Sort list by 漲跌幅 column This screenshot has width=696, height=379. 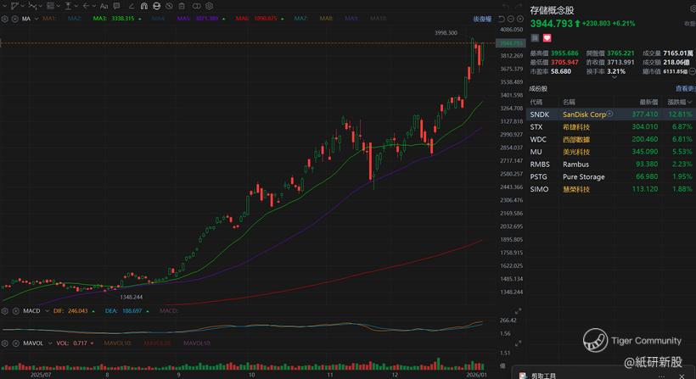pyautogui.click(x=680, y=102)
